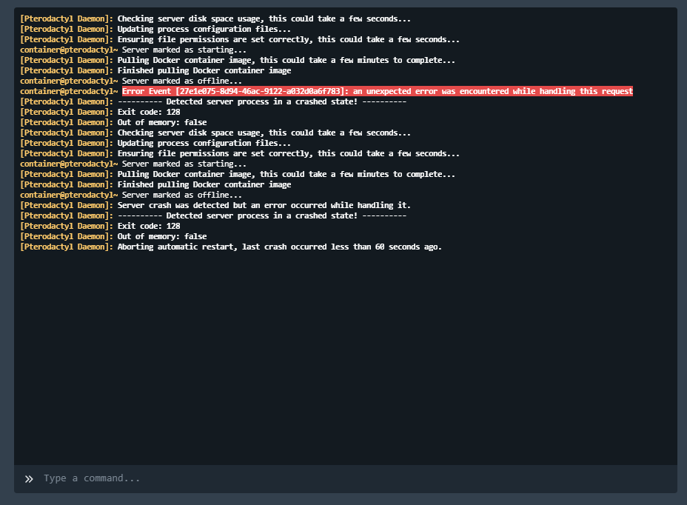Click first "Ensuring file permissions" line
The image size is (687, 505).
pos(240,39)
